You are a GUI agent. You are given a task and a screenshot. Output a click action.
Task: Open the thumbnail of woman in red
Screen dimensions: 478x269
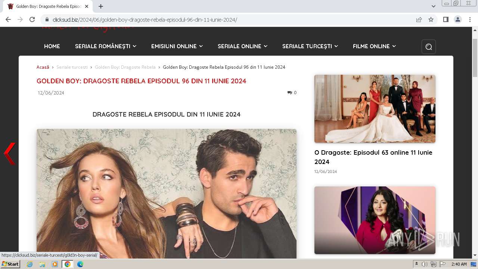click(375, 220)
